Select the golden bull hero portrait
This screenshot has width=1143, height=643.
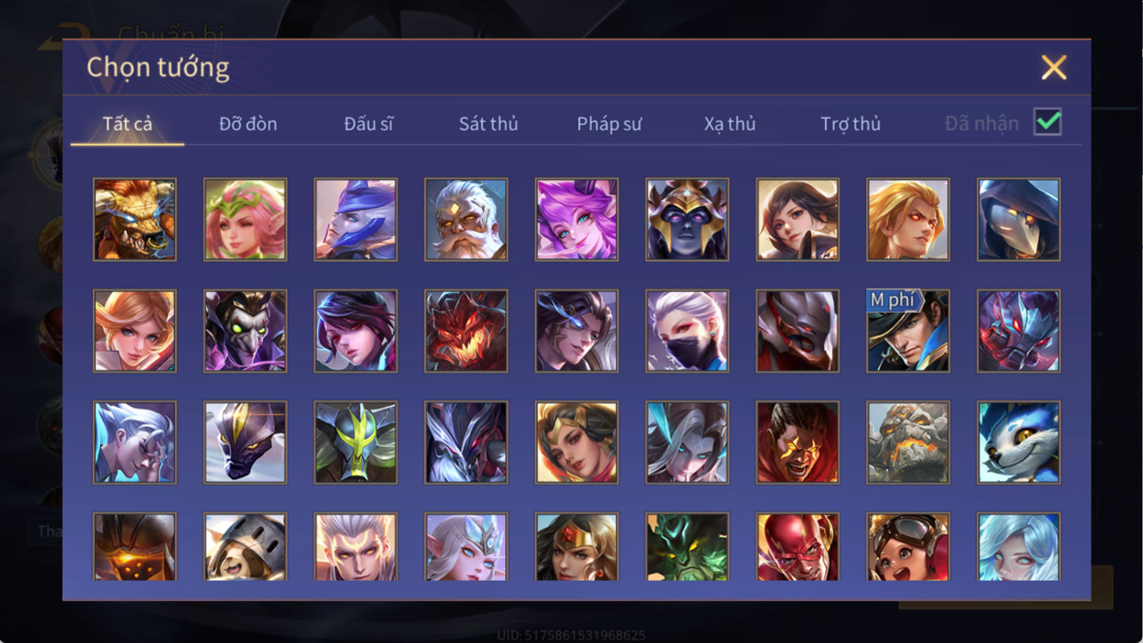point(134,219)
